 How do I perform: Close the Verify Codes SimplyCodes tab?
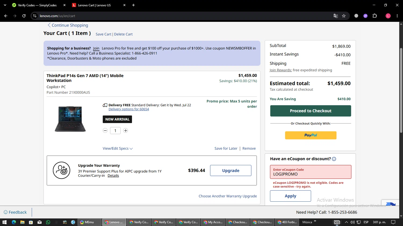[x=64, y=5]
